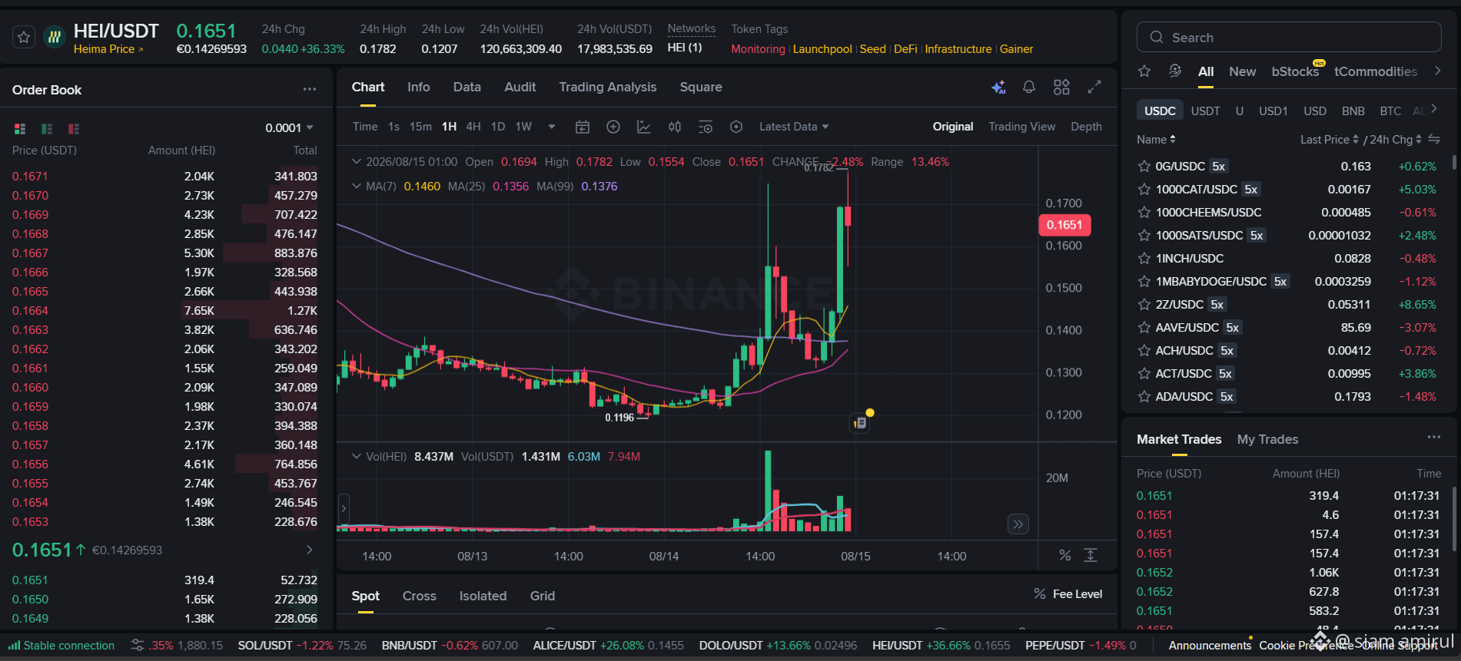Select the 15m time interval

pos(420,127)
